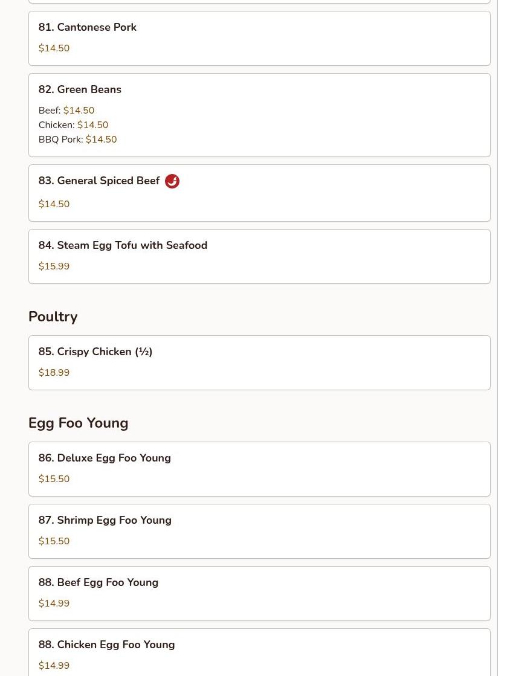Screen dimensions: 510x676
Task: Click the $14.50 price of Cantonese Pork
Action: [54, 48]
